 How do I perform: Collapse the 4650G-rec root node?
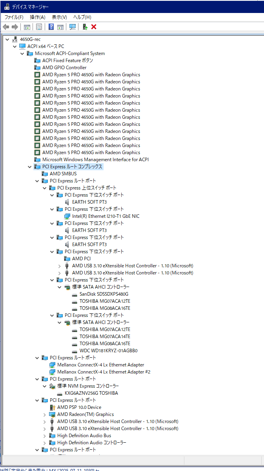7,39
